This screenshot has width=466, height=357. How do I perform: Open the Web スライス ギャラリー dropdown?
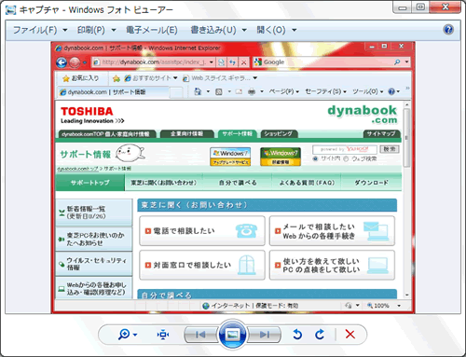tap(220, 78)
